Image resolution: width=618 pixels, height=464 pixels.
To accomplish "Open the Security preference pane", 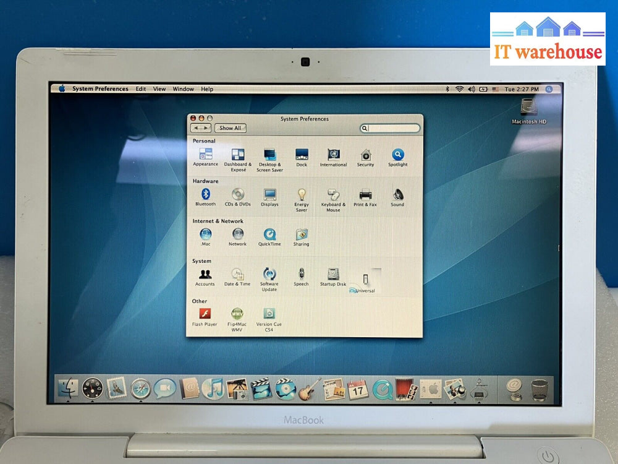I will tap(365, 155).
